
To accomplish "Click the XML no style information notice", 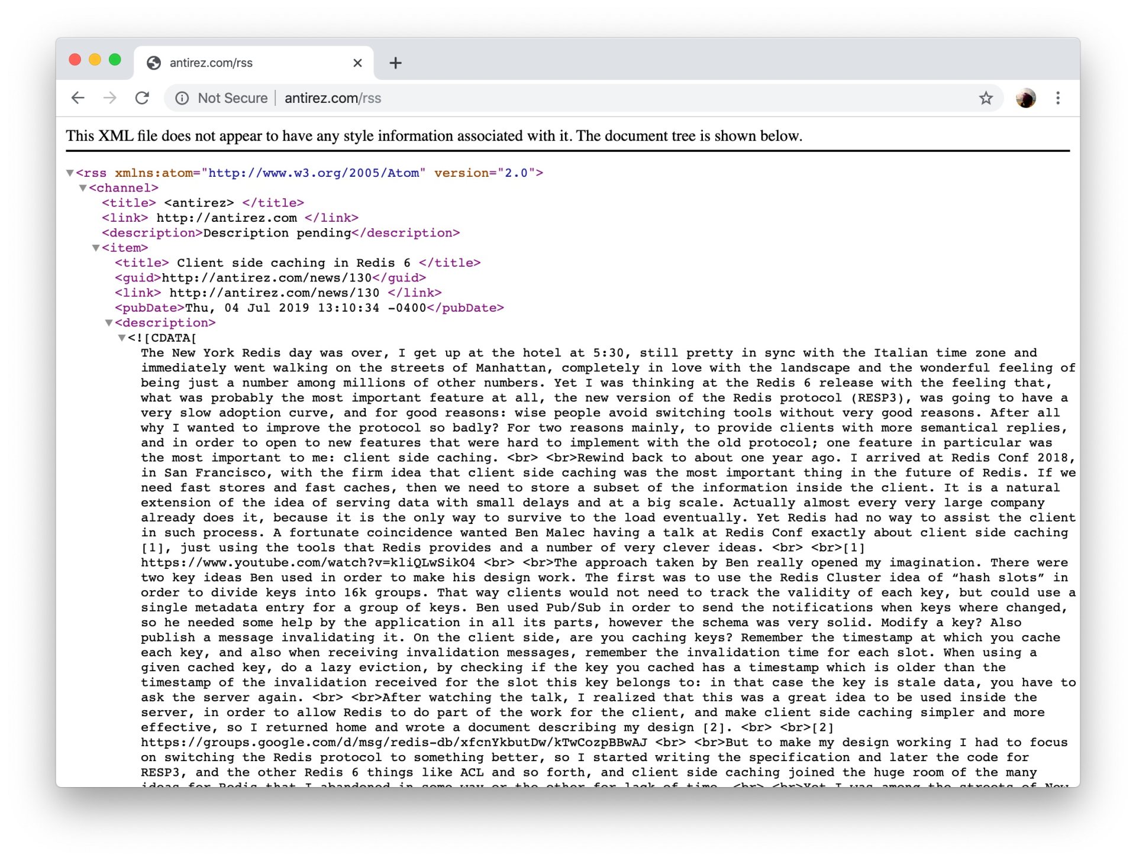I will (434, 136).
